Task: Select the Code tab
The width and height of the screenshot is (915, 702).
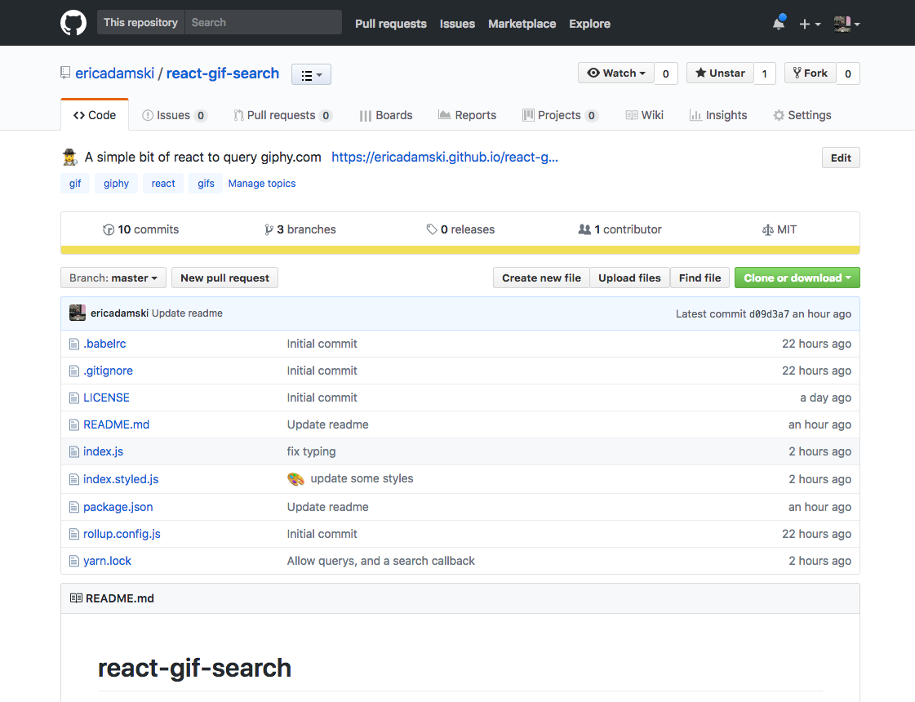Action: pos(95,115)
